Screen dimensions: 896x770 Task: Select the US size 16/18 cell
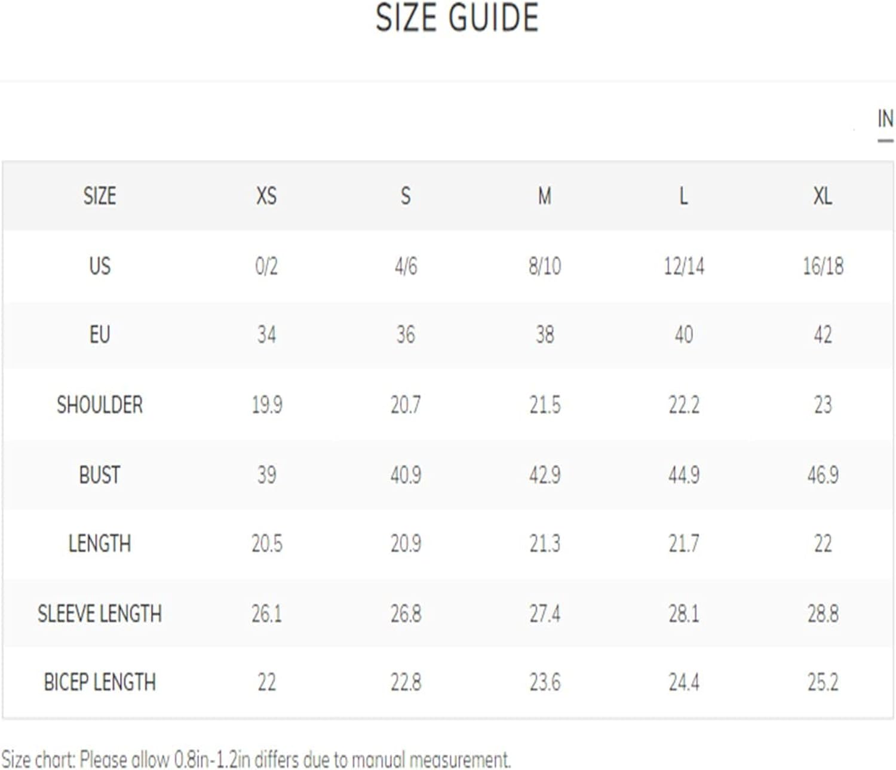(x=823, y=266)
